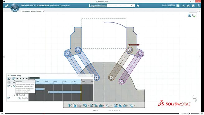Click the Share arrow icon
The height and width of the screenshot is (115, 204).
[188, 5]
